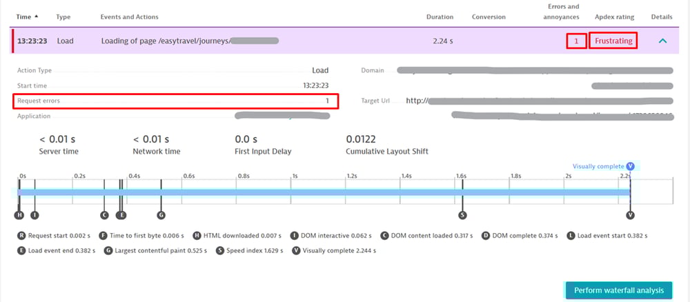Click the Request errors count row
Screen dimensions: 690x302
coord(176,101)
